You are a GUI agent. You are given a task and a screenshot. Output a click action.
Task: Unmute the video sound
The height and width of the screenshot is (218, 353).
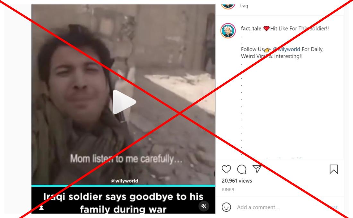pos(204,206)
